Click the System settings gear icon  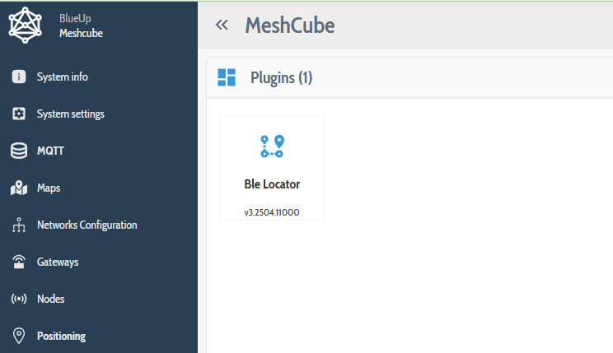[x=19, y=114]
